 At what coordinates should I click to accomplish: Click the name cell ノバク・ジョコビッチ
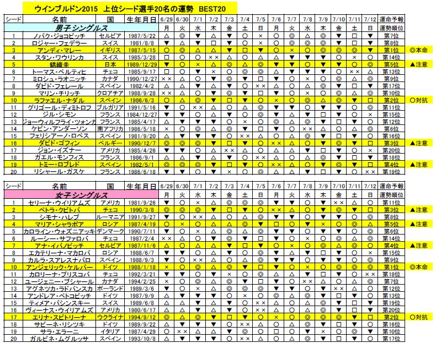point(60,36)
